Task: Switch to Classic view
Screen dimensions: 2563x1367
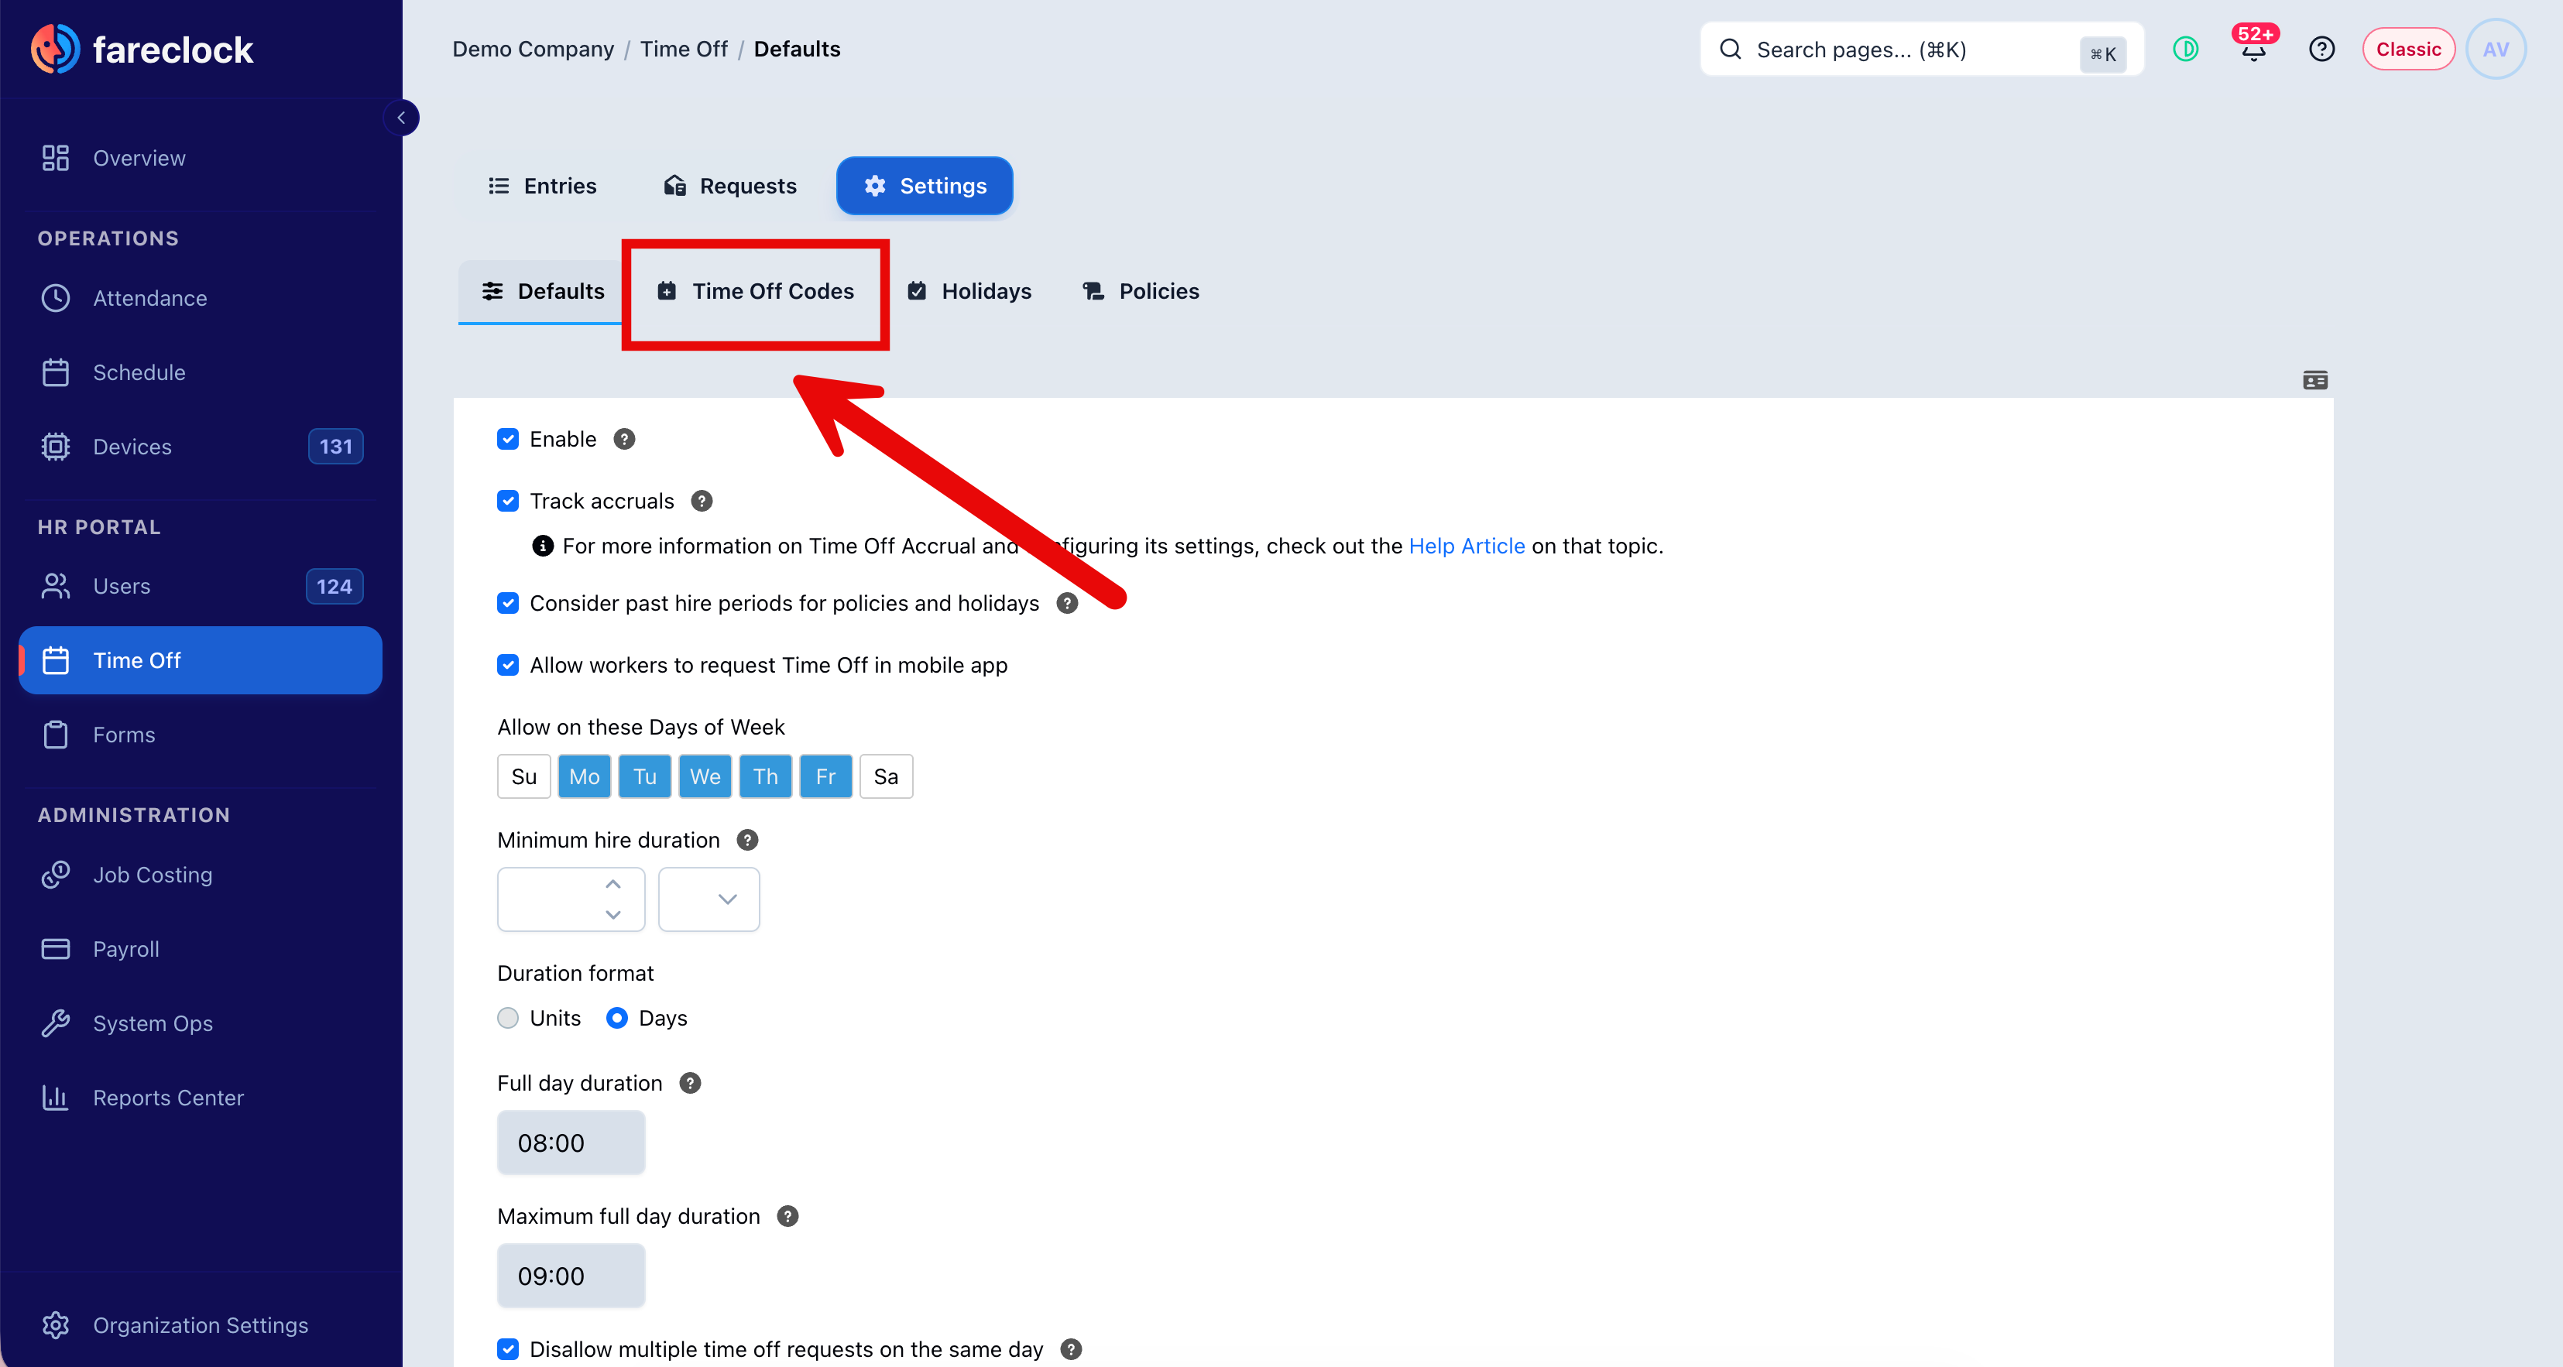Action: pyautogui.click(x=2408, y=49)
